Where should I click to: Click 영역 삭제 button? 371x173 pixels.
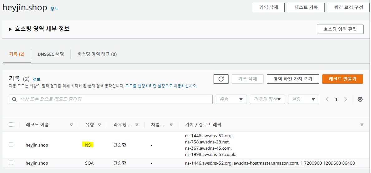pyautogui.click(x=268, y=7)
